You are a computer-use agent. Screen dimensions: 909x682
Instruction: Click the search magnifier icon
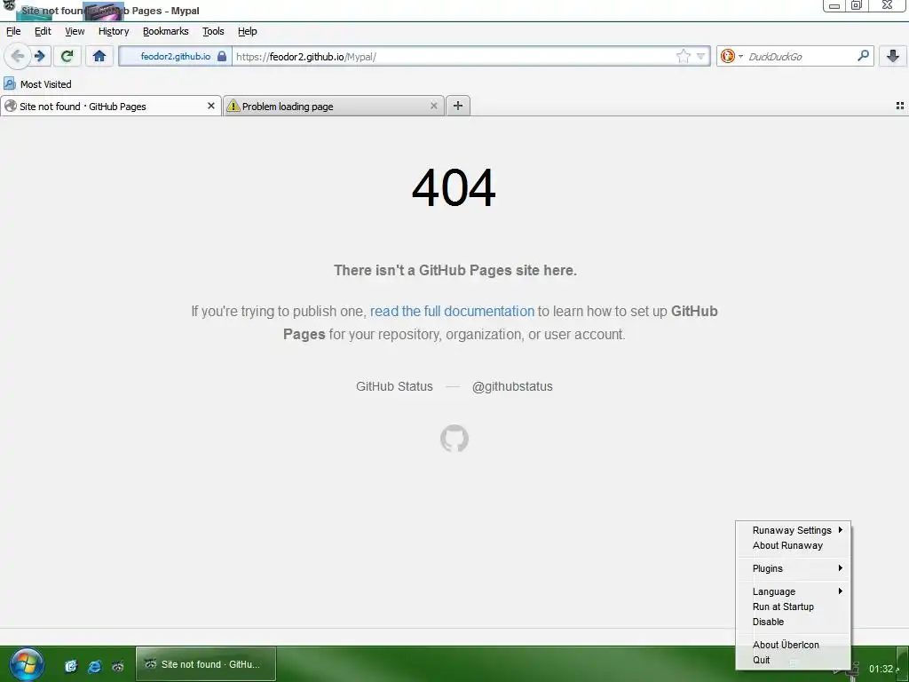pyautogui.click(x=863, y=56)
